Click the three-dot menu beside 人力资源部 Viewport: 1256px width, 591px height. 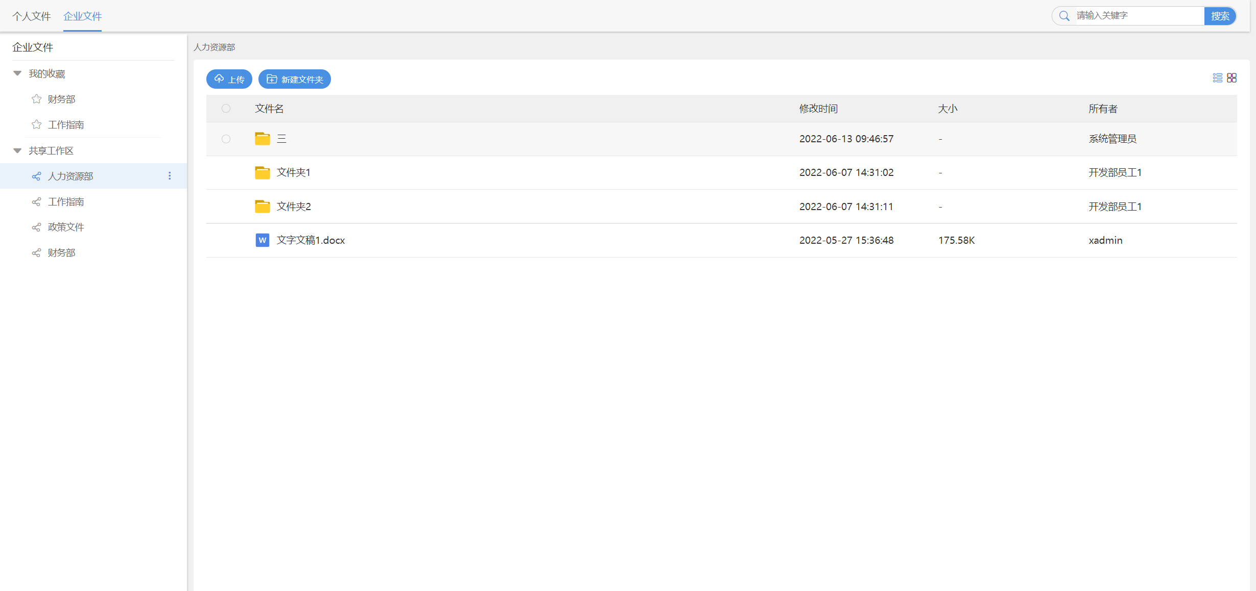[170, 176]
